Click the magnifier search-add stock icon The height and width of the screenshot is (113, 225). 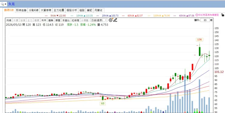click(4, 4)
